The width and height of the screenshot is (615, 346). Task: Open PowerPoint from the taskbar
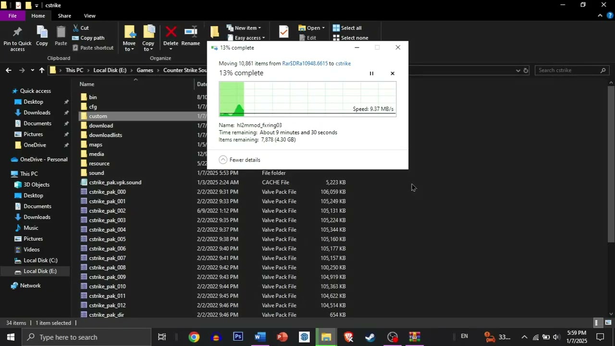point(282,337)
